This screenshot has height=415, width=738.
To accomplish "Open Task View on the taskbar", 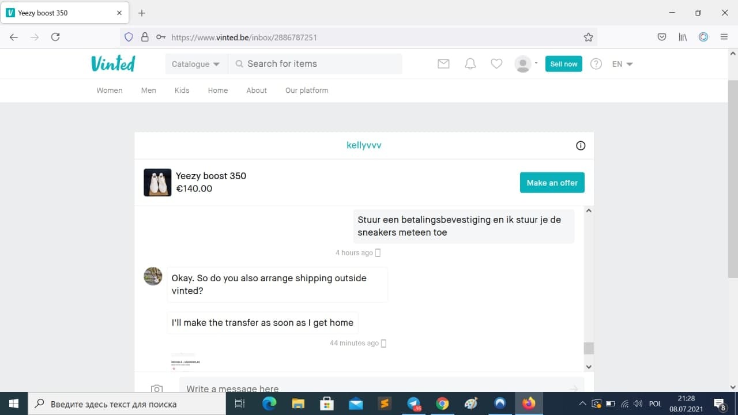I will [240, 403].
